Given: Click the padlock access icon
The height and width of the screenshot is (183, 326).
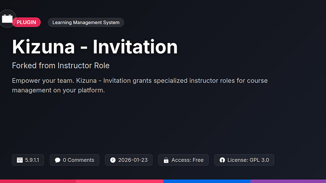Looking at the screenshot, I should pyautogui.click(x=166, y=160).
